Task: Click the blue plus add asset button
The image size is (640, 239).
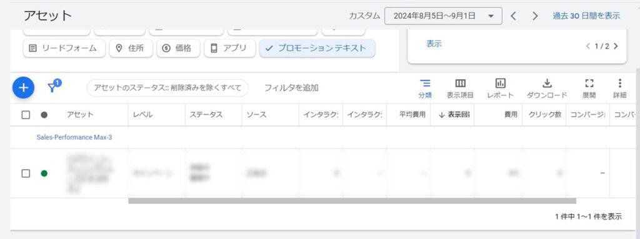Action: click(x=23, y=88)
